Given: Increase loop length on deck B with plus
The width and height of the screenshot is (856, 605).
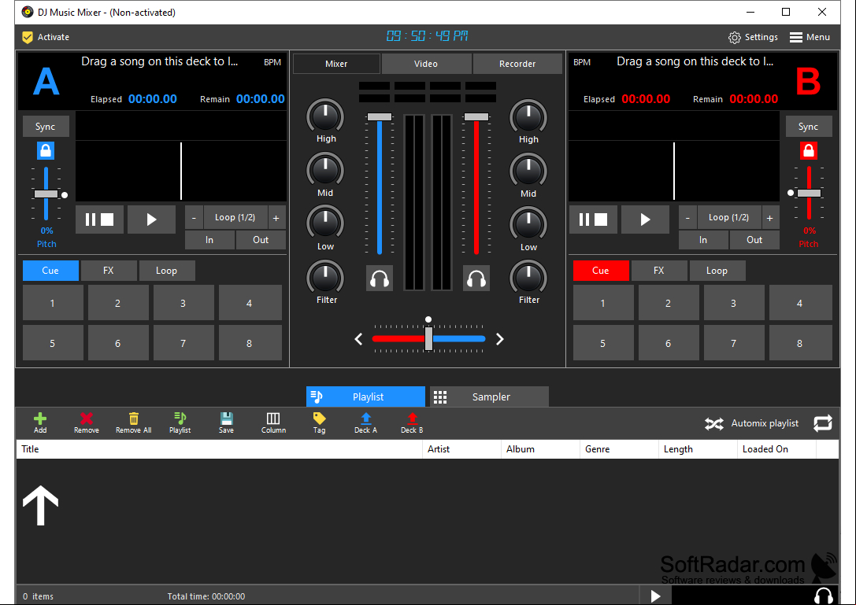Looking at the screenshot, I should point(769,218).
